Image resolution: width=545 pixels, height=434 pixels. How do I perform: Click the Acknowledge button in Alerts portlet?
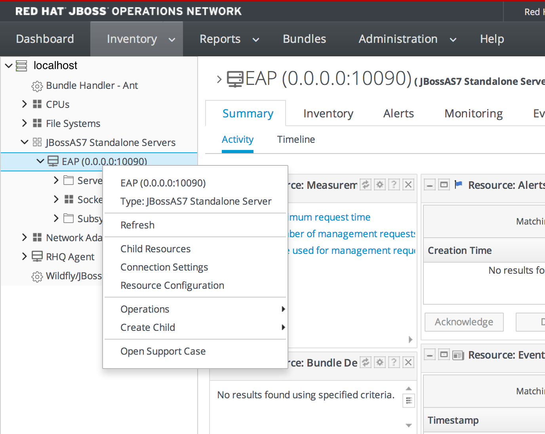(464, 322)
